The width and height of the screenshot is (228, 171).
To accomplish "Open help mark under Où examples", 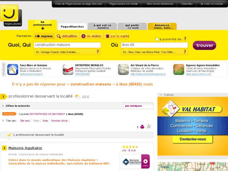I will [x=185, y=52].
